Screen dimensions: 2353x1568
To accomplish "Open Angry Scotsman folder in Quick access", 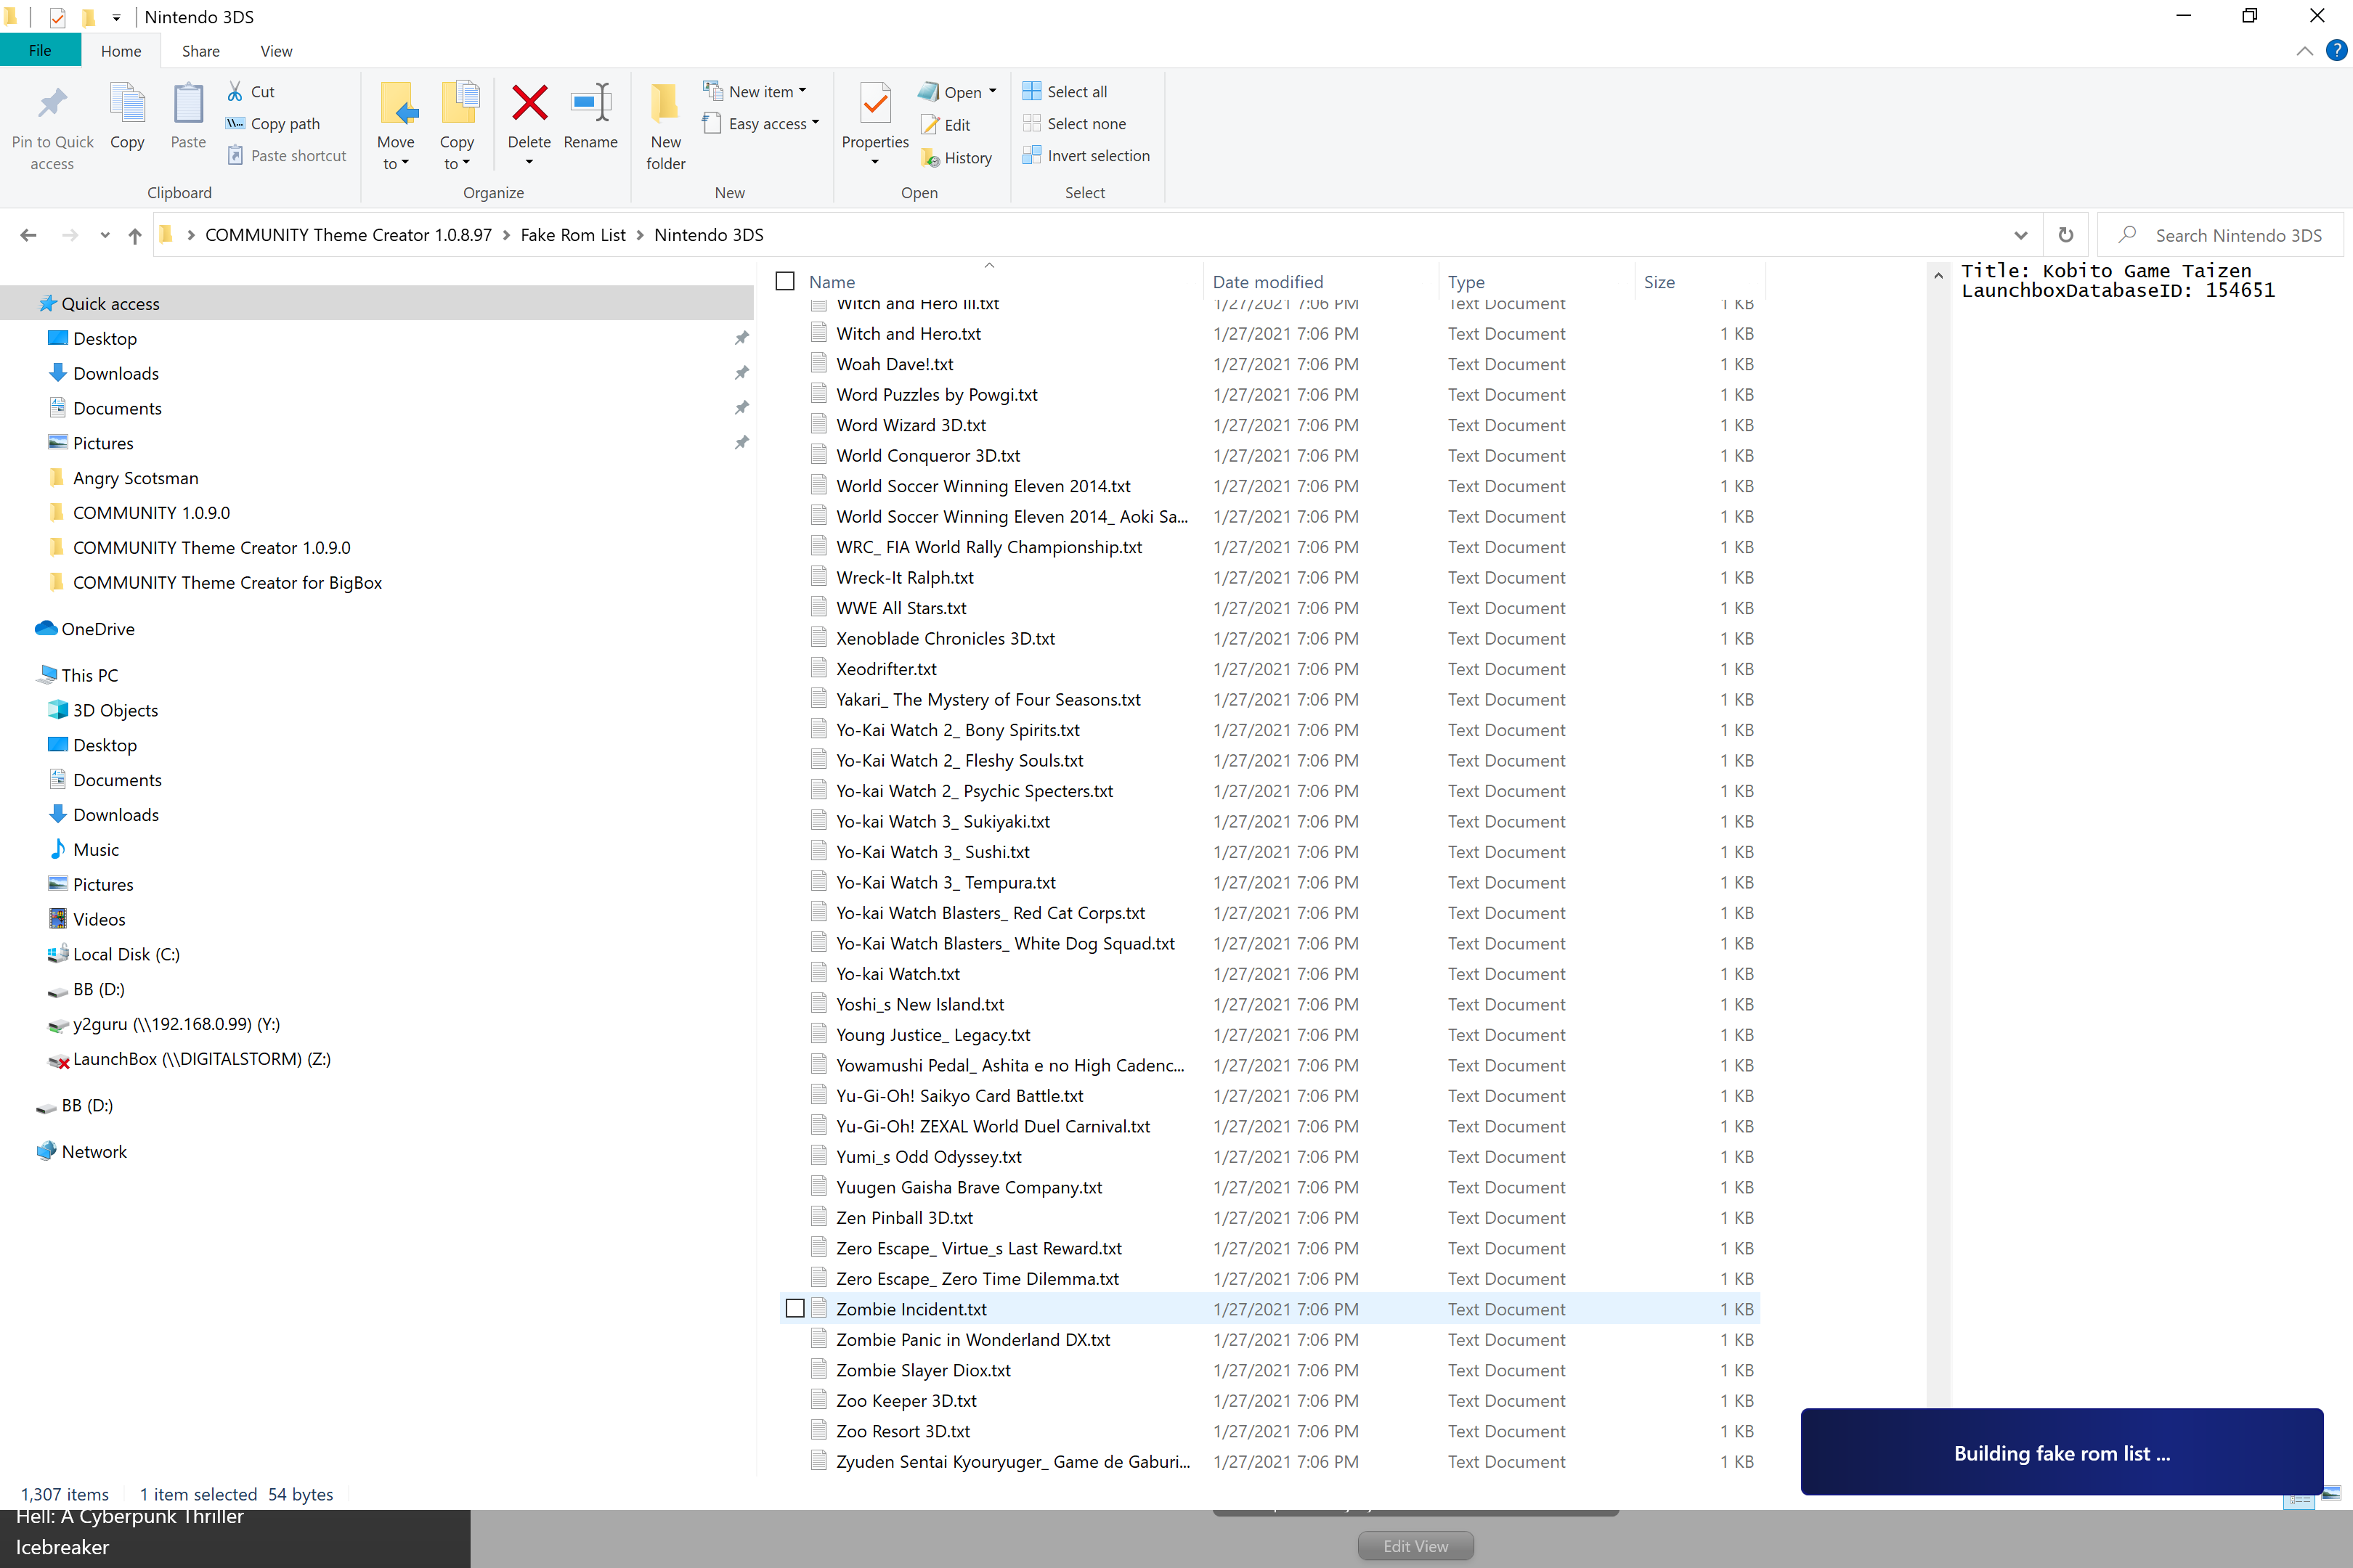I will coord(135,478).
